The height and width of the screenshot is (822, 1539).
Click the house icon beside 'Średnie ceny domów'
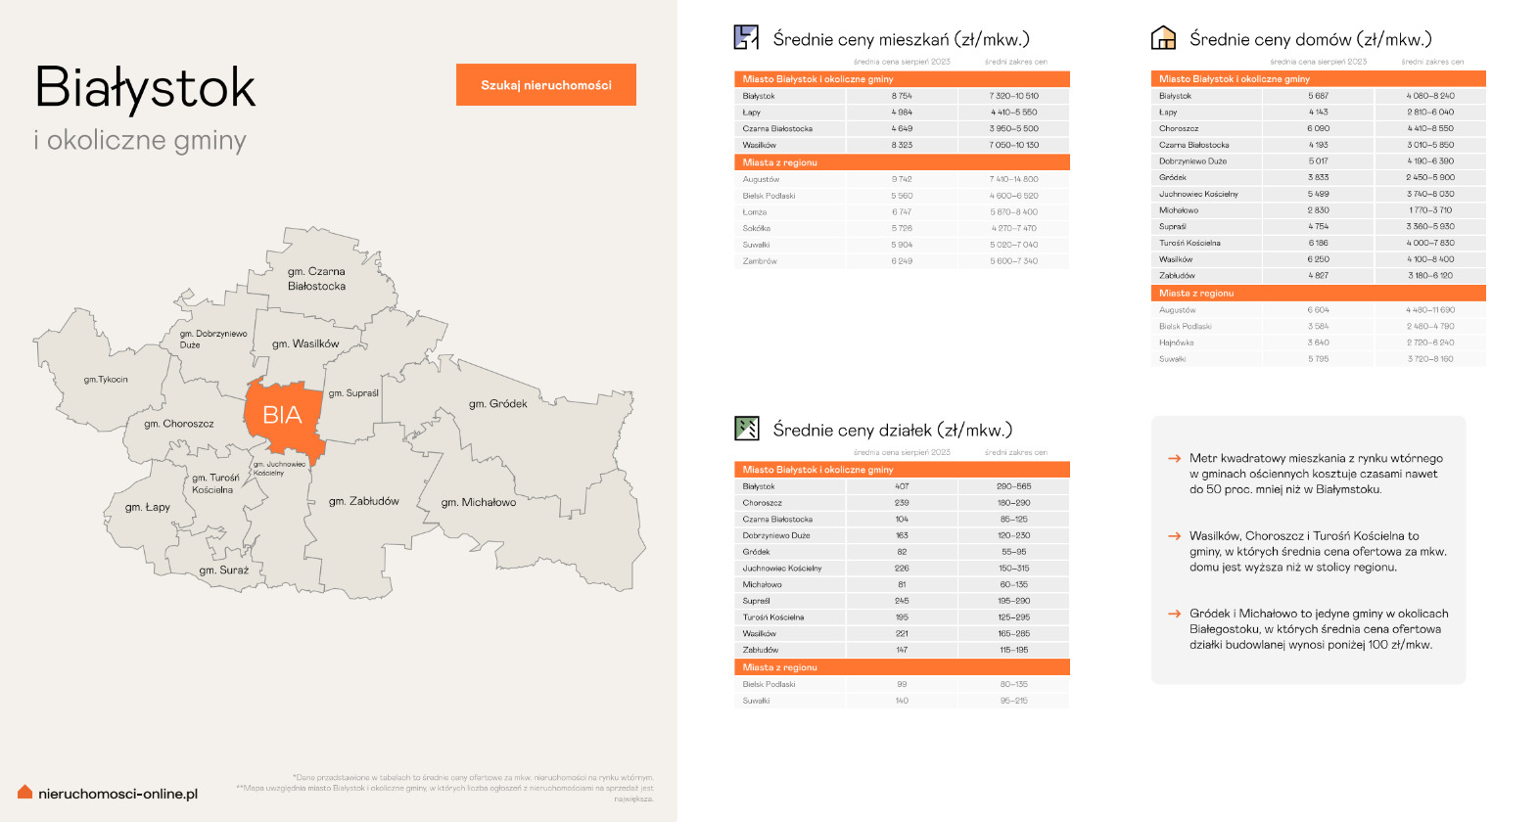click(1162, 38)
